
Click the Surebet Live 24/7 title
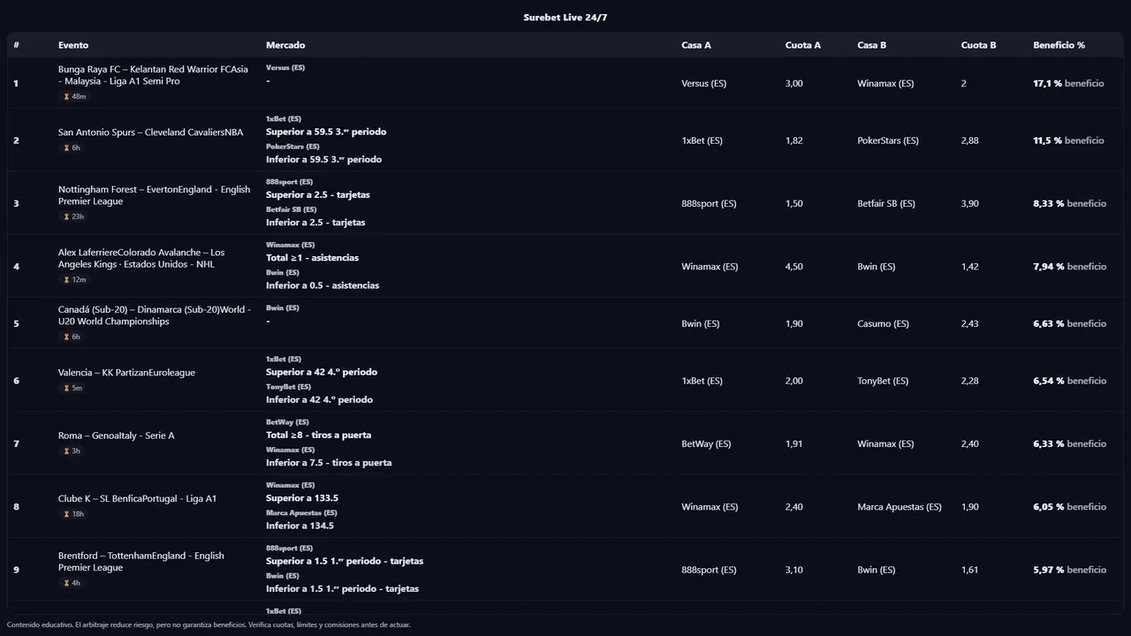click(x=565, y=18)
